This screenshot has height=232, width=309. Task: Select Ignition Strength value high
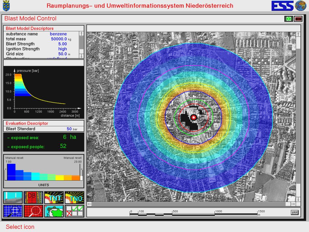(x=62, y=49)
